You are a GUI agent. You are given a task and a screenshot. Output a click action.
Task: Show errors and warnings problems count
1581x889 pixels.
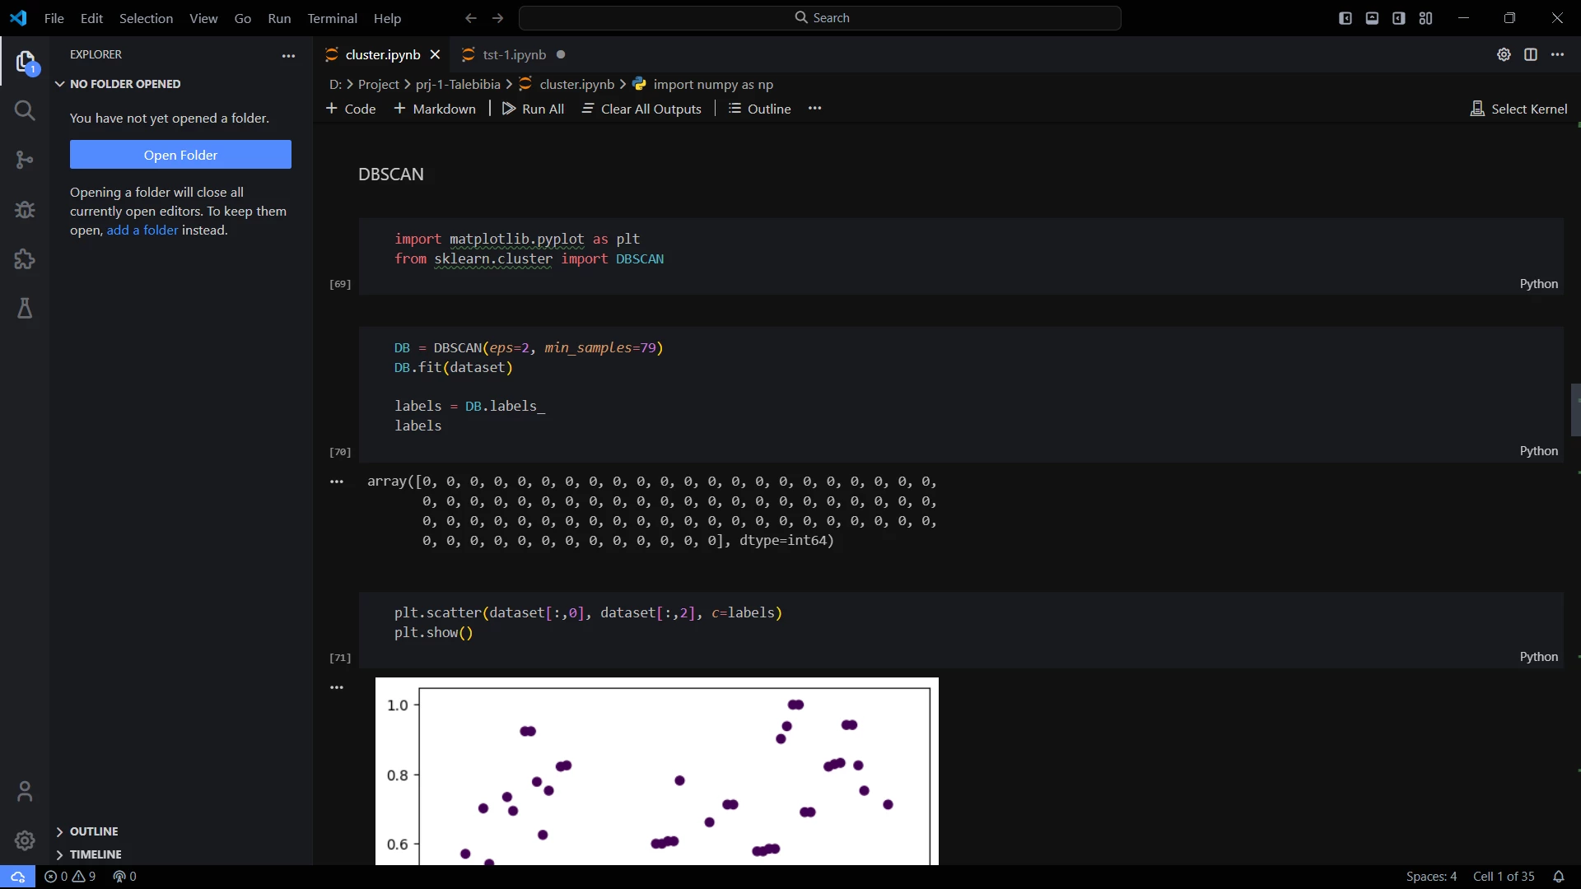pyautogui.click(x=70, y=877)
